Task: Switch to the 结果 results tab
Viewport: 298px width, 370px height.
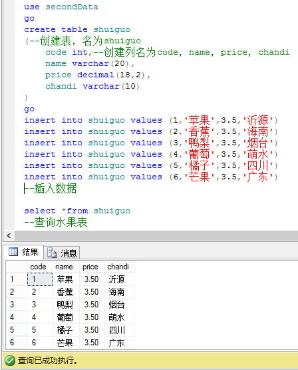Action: [23, 252]
